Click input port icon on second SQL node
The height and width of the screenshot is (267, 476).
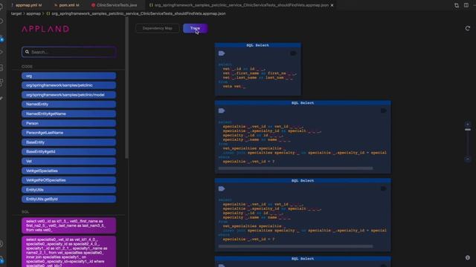click(222, 111)
